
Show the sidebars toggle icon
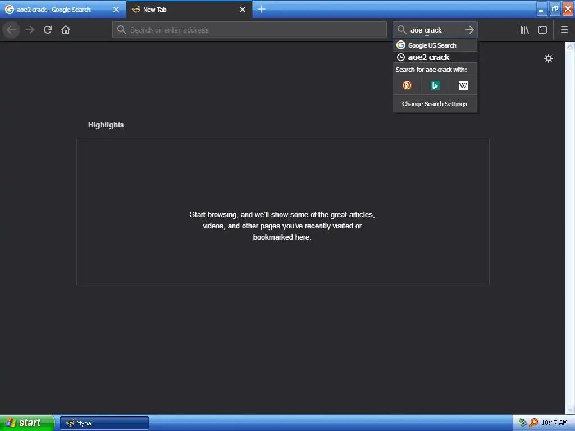click(542, 30)
